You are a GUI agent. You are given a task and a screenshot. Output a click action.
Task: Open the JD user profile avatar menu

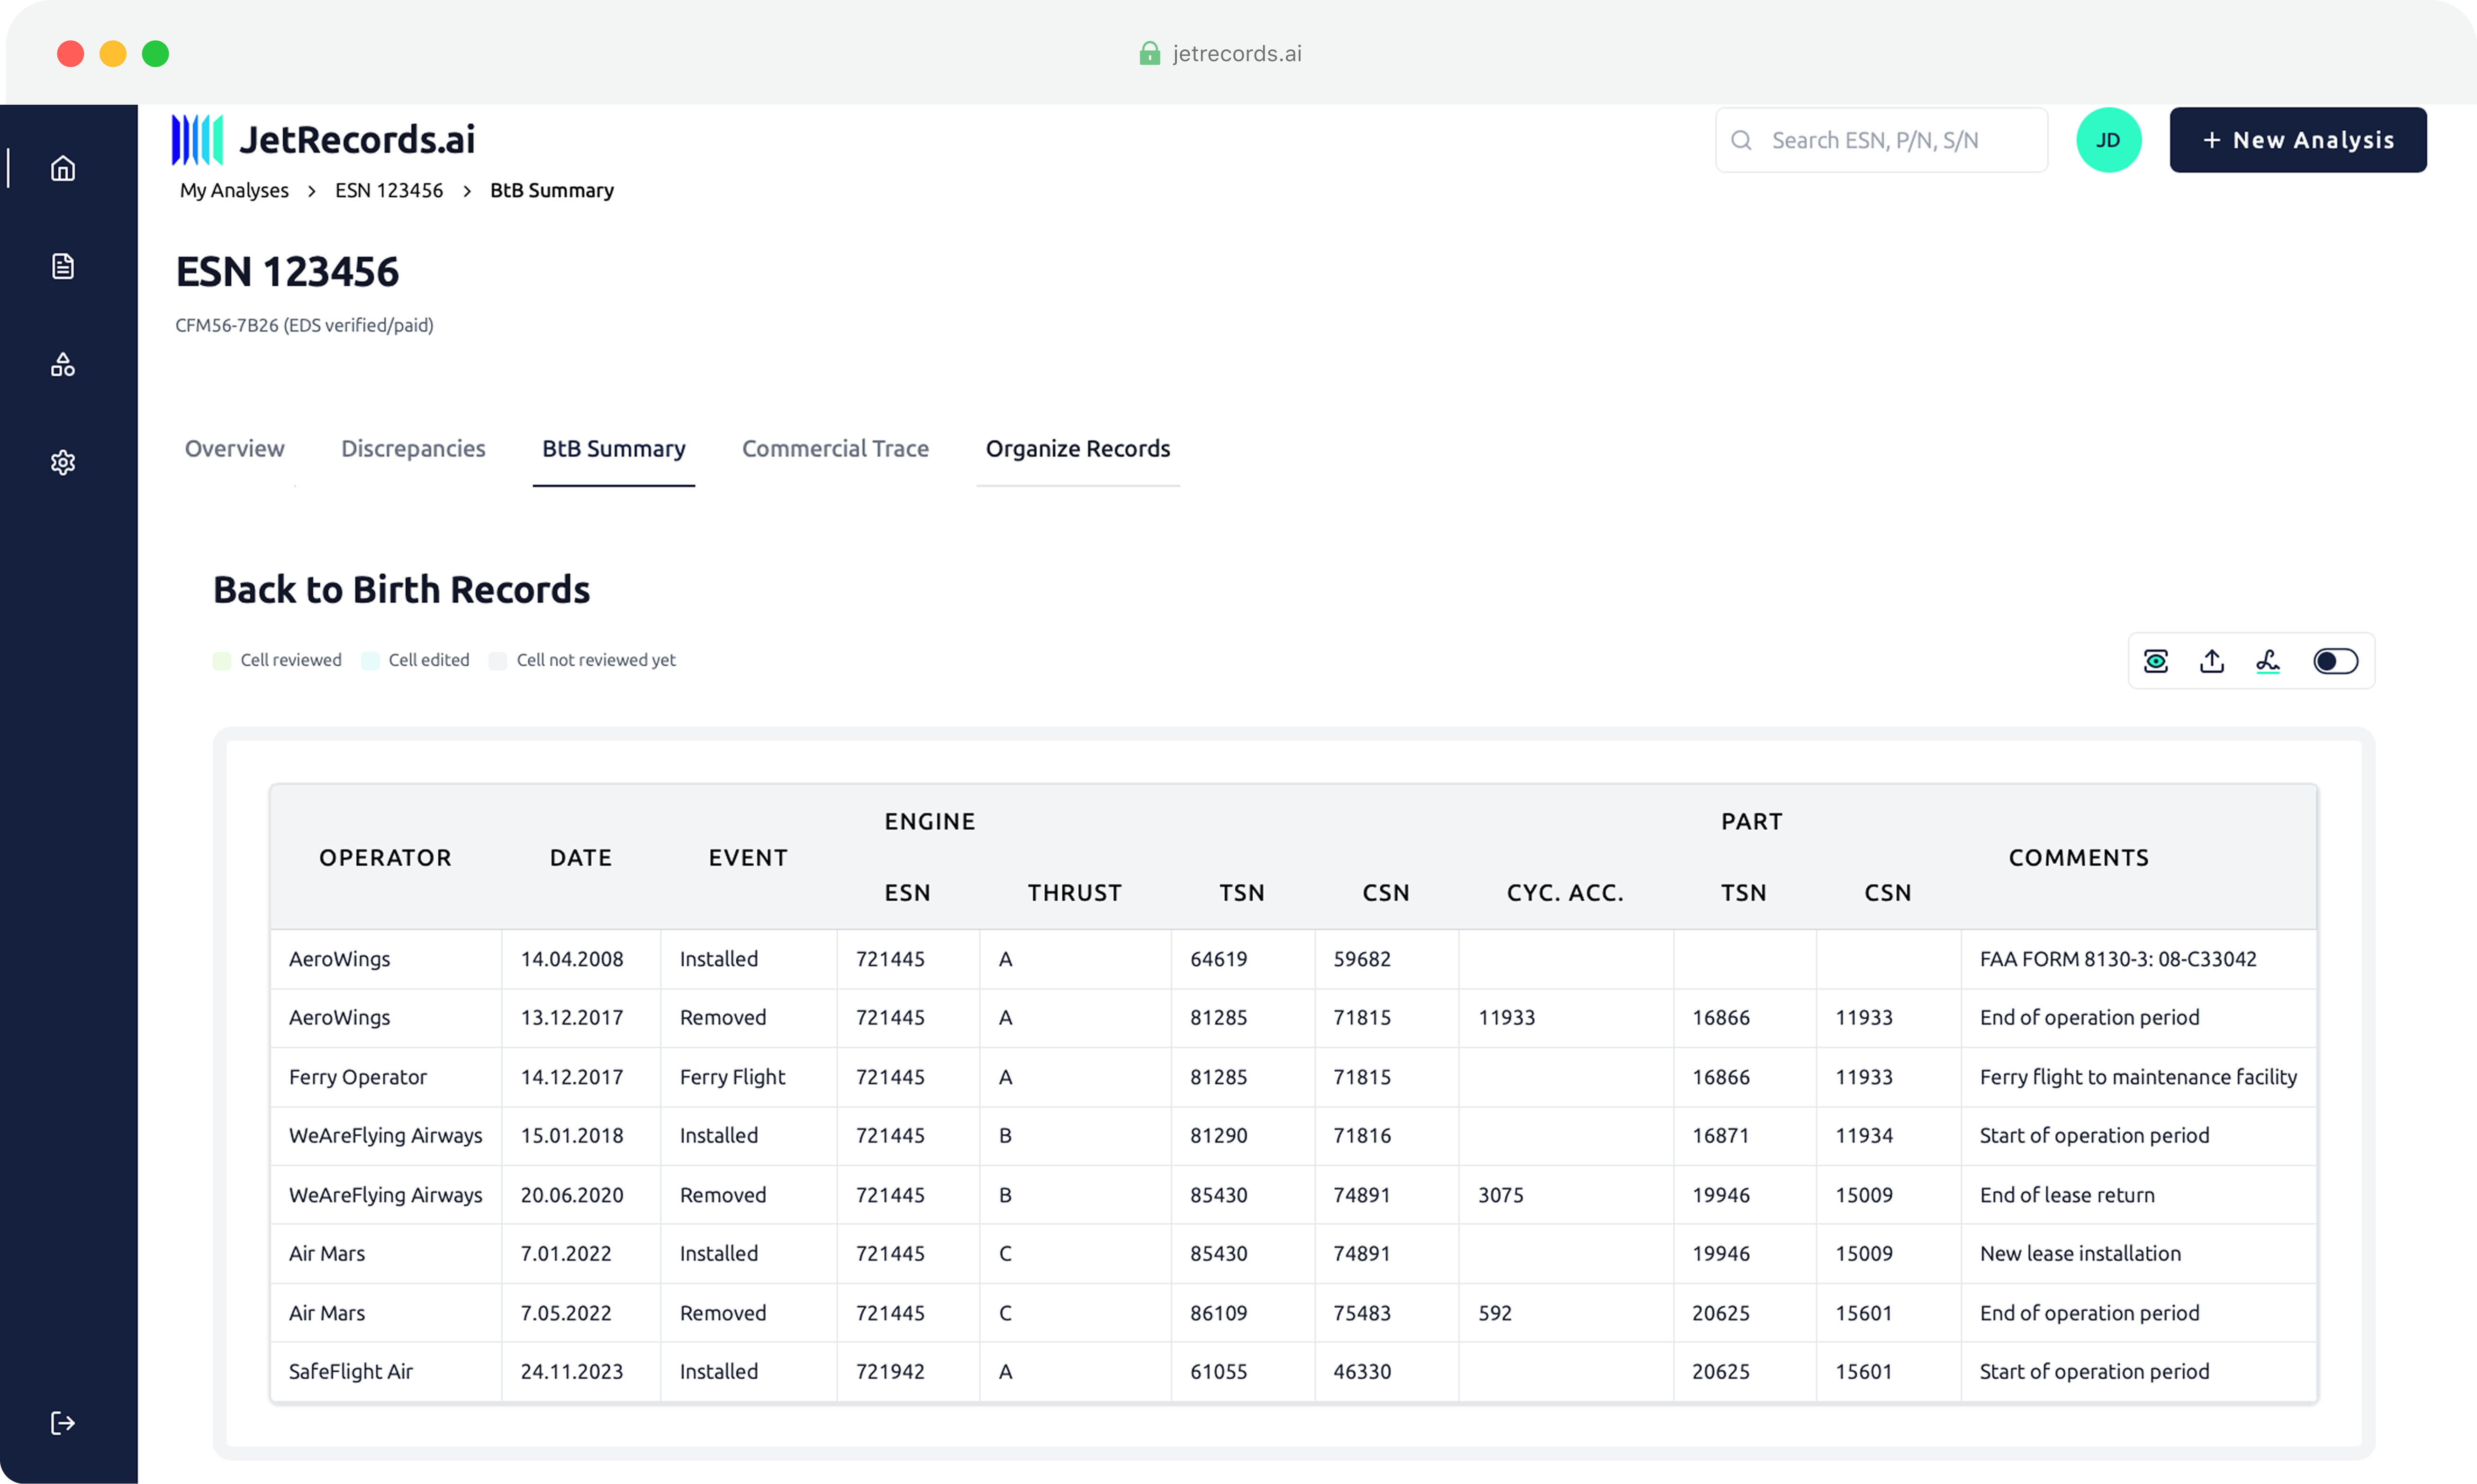point(2109,140)
